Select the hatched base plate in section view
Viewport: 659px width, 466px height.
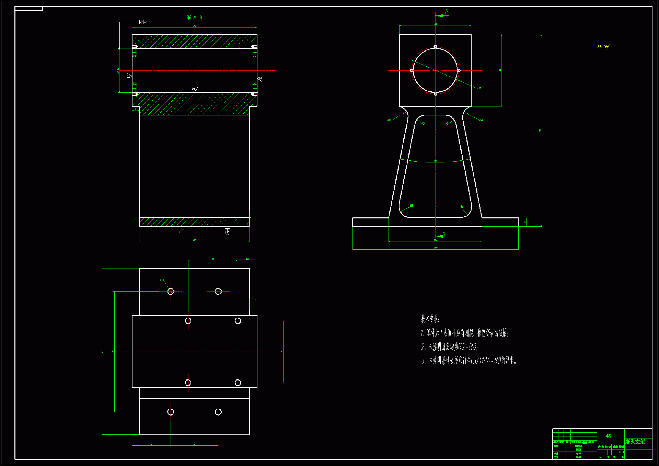pos(194,222)
